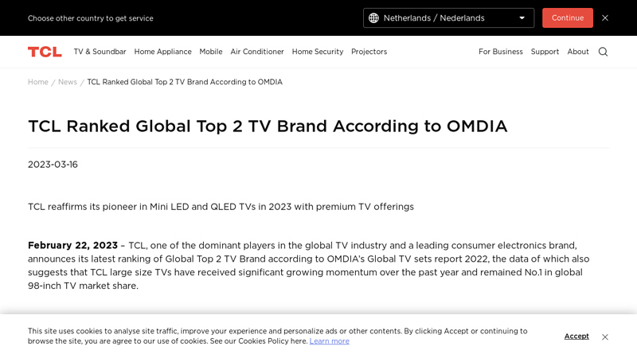Click the publication date 2023-03-16
Screen dimensions: 637x358
click(53, 165)
